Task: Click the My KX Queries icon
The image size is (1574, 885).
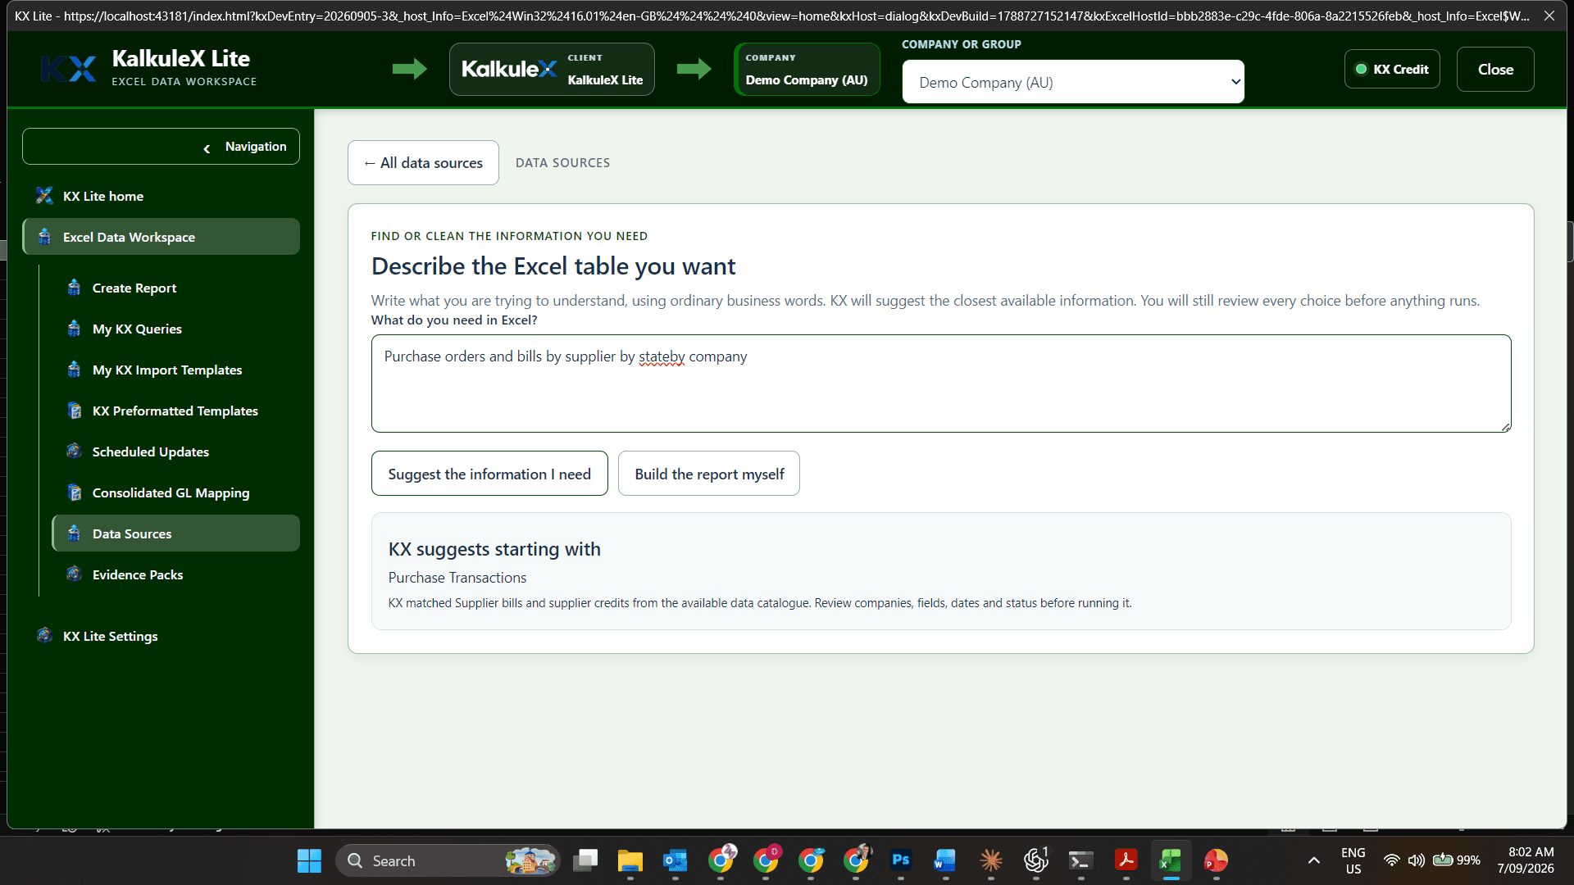Action: click(74, 329)
